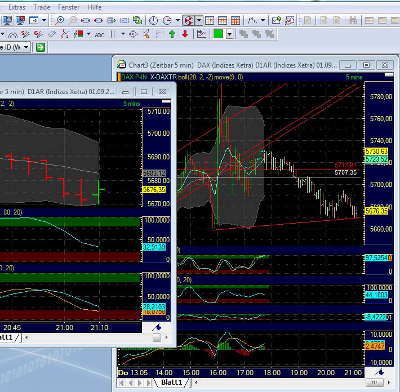Viewport: 400px width, 392px height.
Task: Click the binoculars search icon
Action: (353, 20)
